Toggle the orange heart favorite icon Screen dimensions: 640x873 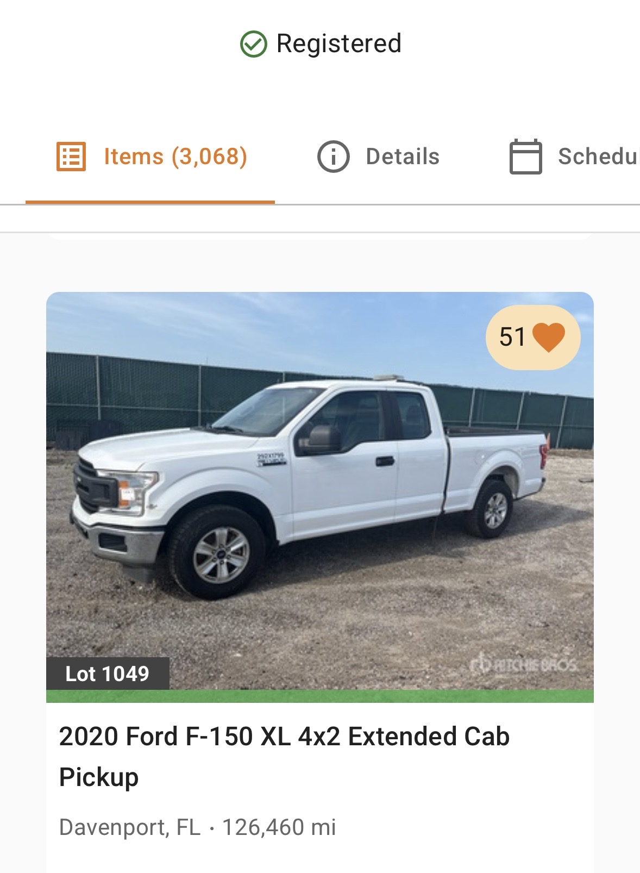point(549,337)
